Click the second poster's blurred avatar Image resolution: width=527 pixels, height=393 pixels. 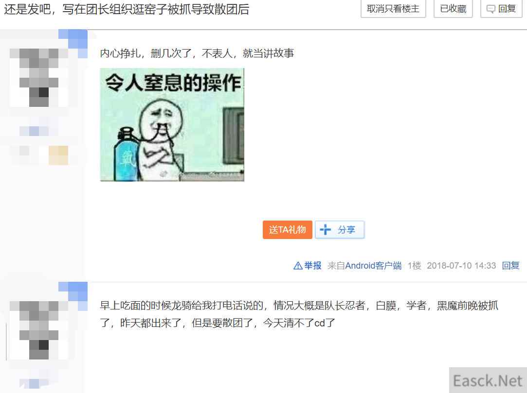pos(39,330)
